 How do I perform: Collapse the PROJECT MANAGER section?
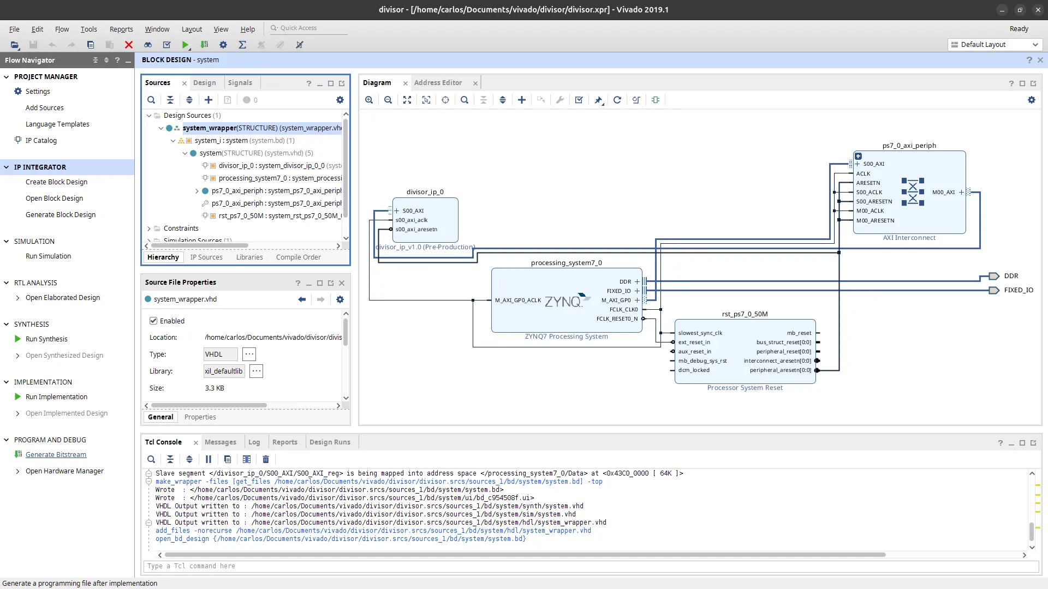(x=7, y=77)
